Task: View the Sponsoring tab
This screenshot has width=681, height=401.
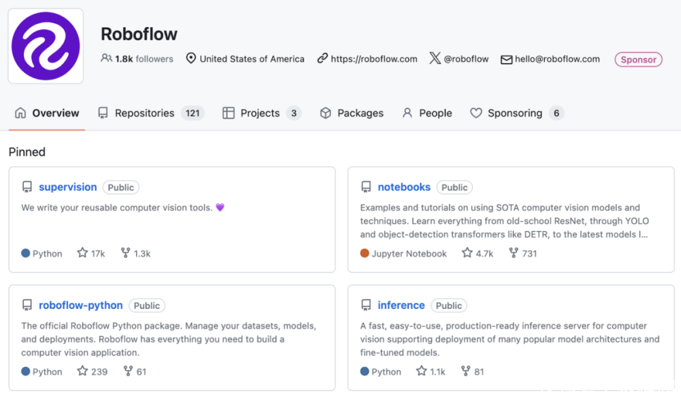Action: 515,113
